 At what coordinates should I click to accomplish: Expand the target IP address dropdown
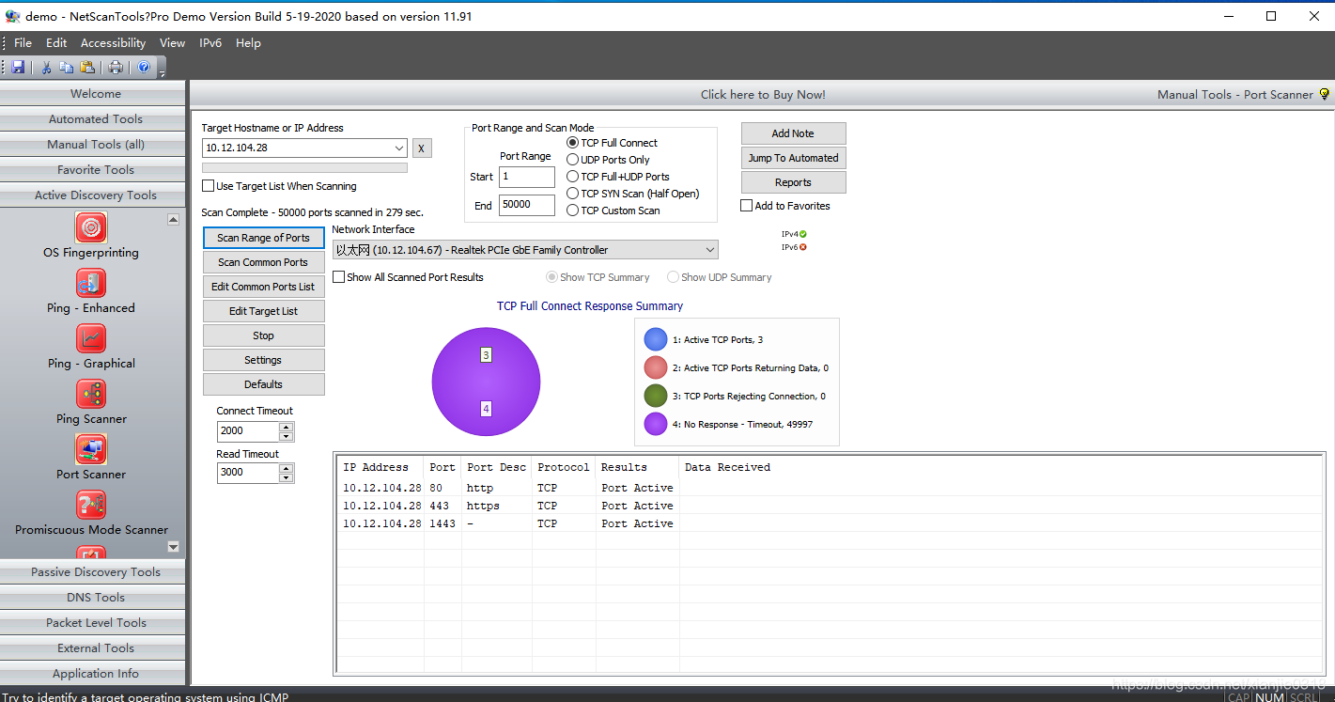coord(399,148)
